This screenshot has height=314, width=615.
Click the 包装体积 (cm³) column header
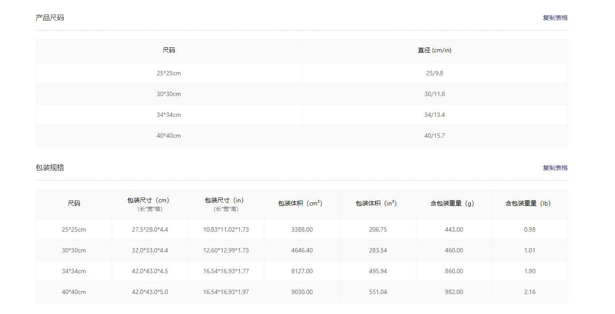(302, 204)
